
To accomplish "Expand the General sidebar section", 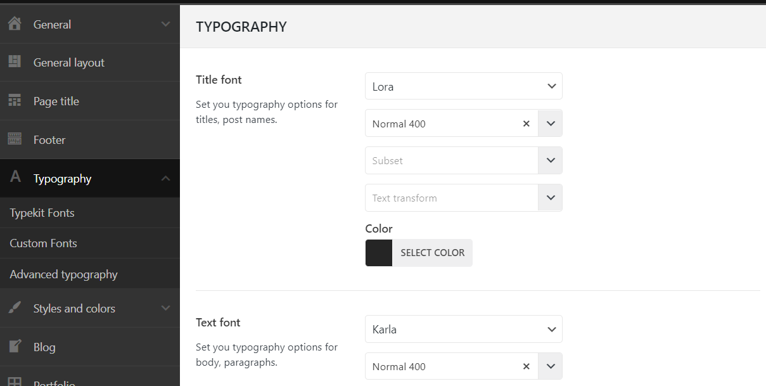I will pyautogui.click(x=165, y=24).
